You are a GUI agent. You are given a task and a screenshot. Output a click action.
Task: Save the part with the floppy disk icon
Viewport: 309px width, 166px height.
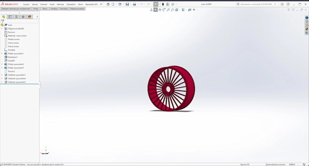127,4
